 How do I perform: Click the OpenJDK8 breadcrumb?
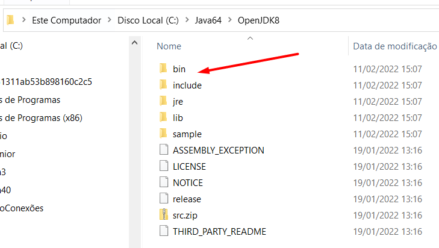click(258, 20)
